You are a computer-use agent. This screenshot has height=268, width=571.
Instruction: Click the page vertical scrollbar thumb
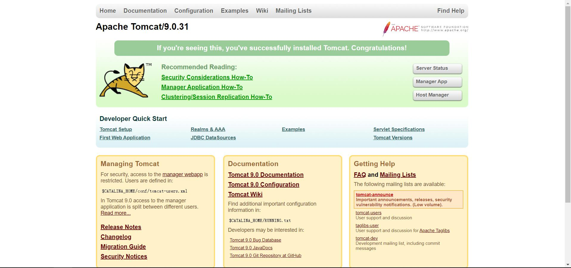[568, 104]
